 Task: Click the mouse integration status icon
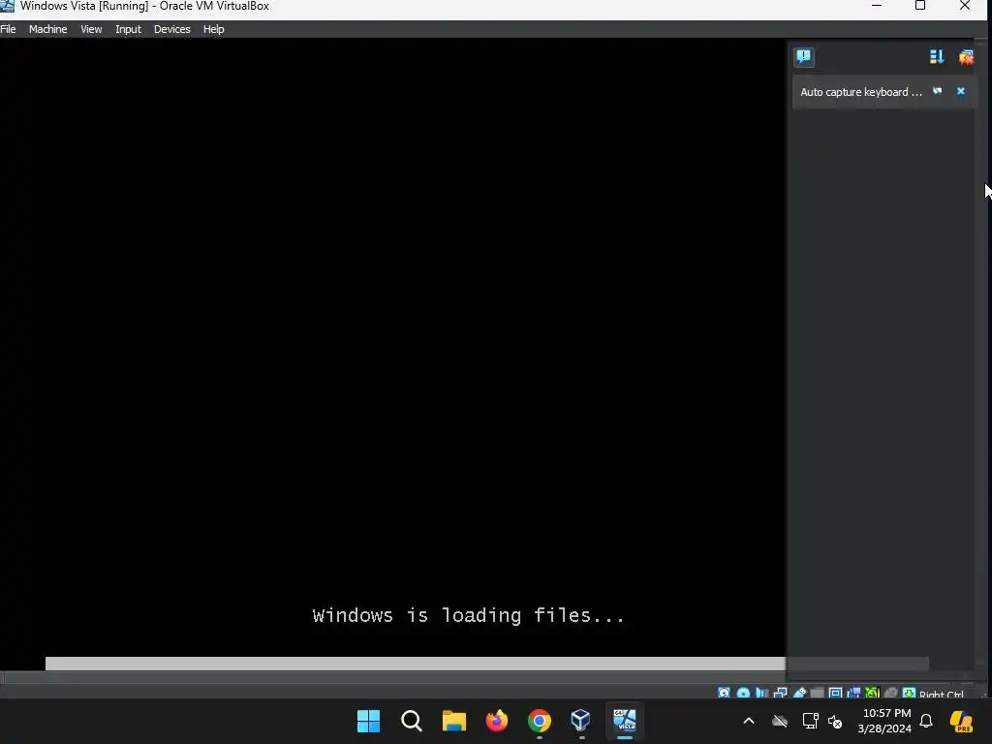[891, 693]
